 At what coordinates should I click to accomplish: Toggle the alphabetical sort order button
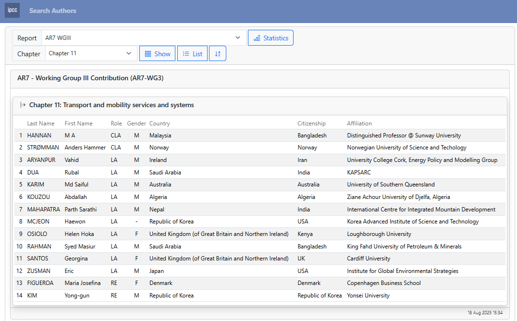(218, 54)
